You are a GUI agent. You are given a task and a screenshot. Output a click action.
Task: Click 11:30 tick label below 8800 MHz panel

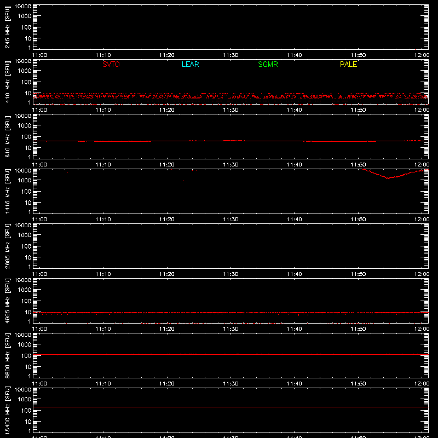point(230,384)
